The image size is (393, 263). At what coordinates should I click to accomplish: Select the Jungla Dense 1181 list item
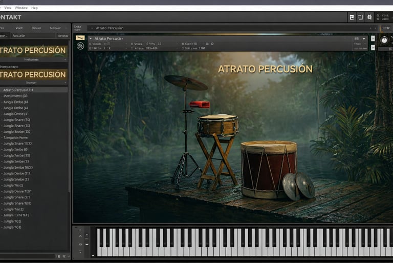click(17, 191)
